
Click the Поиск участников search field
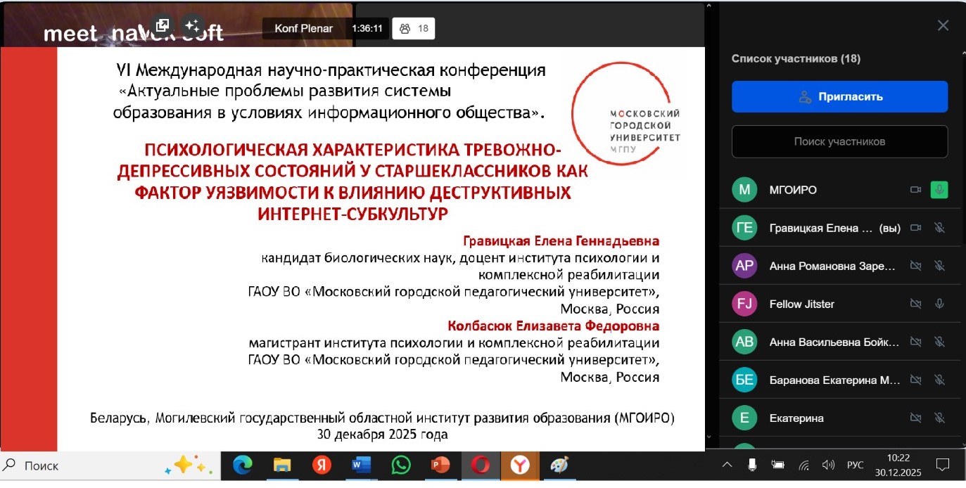(x=839, y=141)
